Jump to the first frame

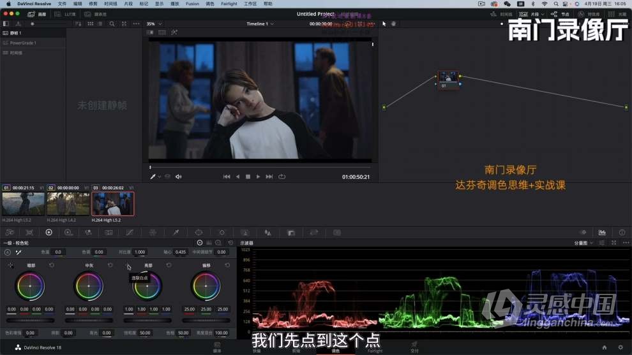coord(227,177)
